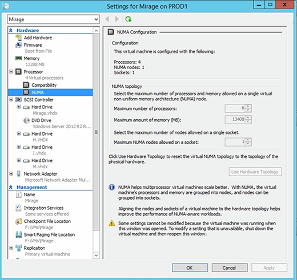This screenshot has height=280, width=297.
Task: Select the Memory settings icon
Action: (18, 58)
